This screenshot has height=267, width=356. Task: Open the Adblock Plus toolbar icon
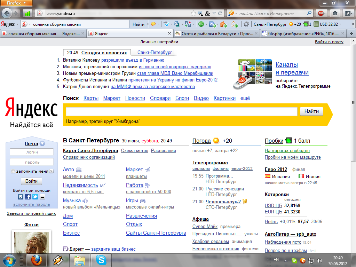click(x=321, y=13)
